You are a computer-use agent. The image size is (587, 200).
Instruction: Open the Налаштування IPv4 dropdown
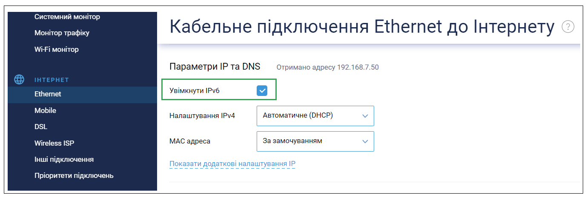pyautogui.click(x=315, y=115)
